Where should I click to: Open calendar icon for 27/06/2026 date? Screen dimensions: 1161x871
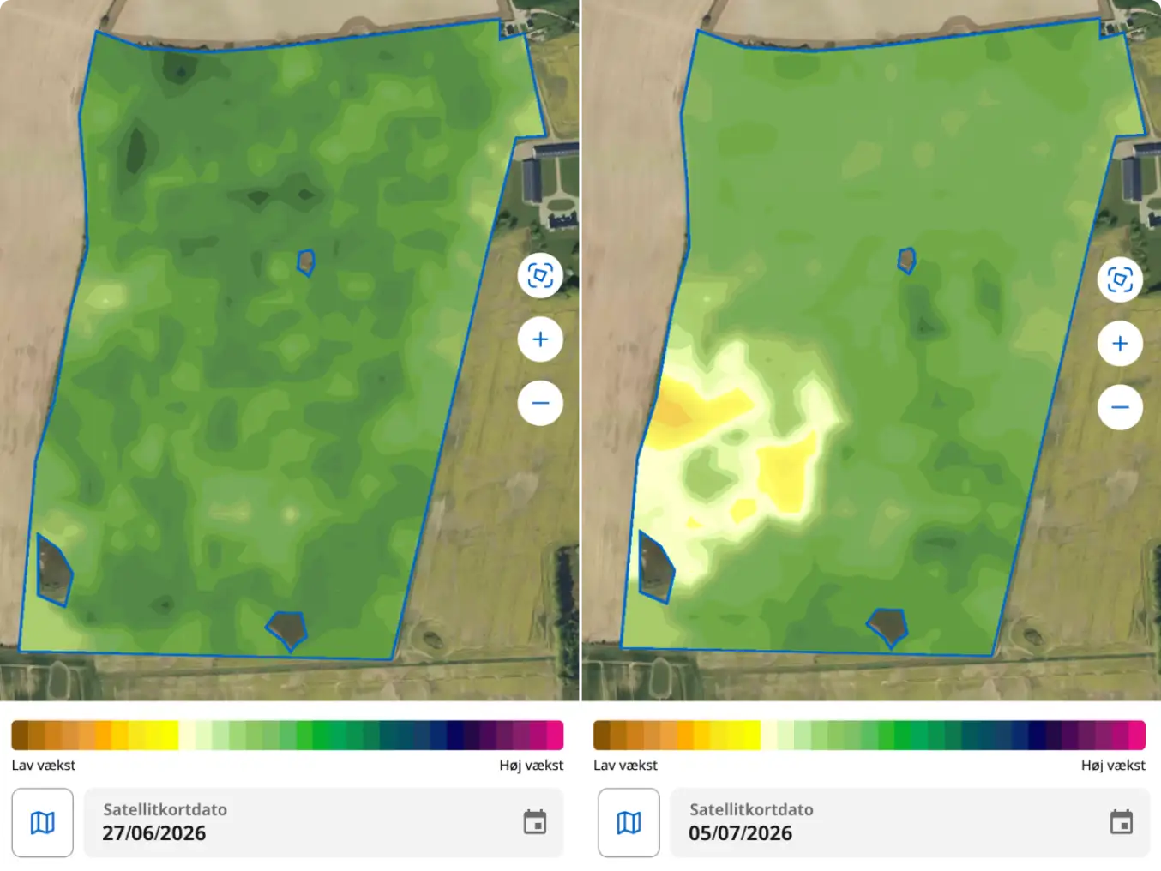click(x=535, y=822)
